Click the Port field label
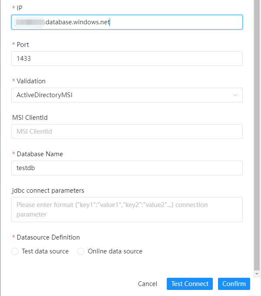This screenshot has height=296, width=261. 23,44
